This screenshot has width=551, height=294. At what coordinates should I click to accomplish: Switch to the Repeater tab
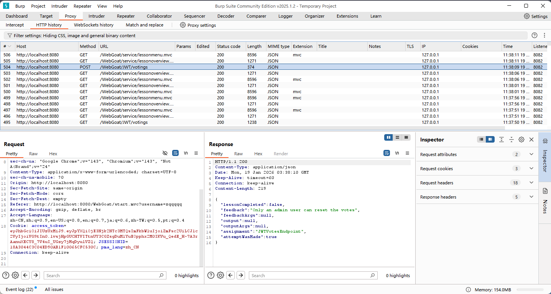pyautogui.click(x=126, y=16)
